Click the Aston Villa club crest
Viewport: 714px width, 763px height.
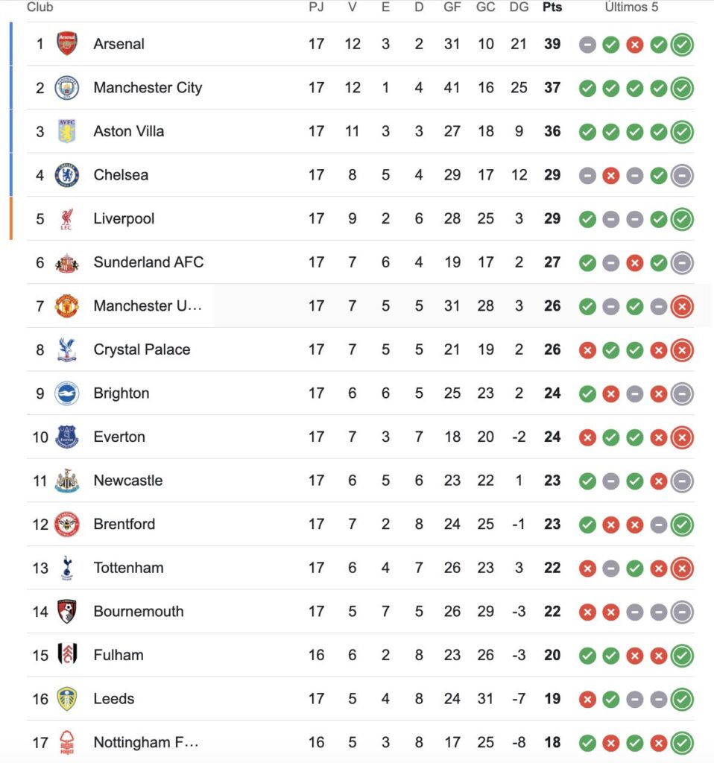click(x=67, y=131)
